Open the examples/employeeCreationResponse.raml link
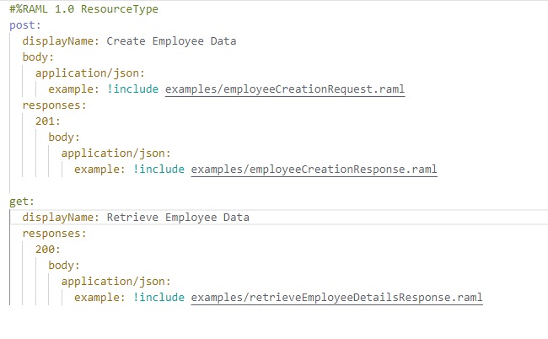 tap(314, 169)
